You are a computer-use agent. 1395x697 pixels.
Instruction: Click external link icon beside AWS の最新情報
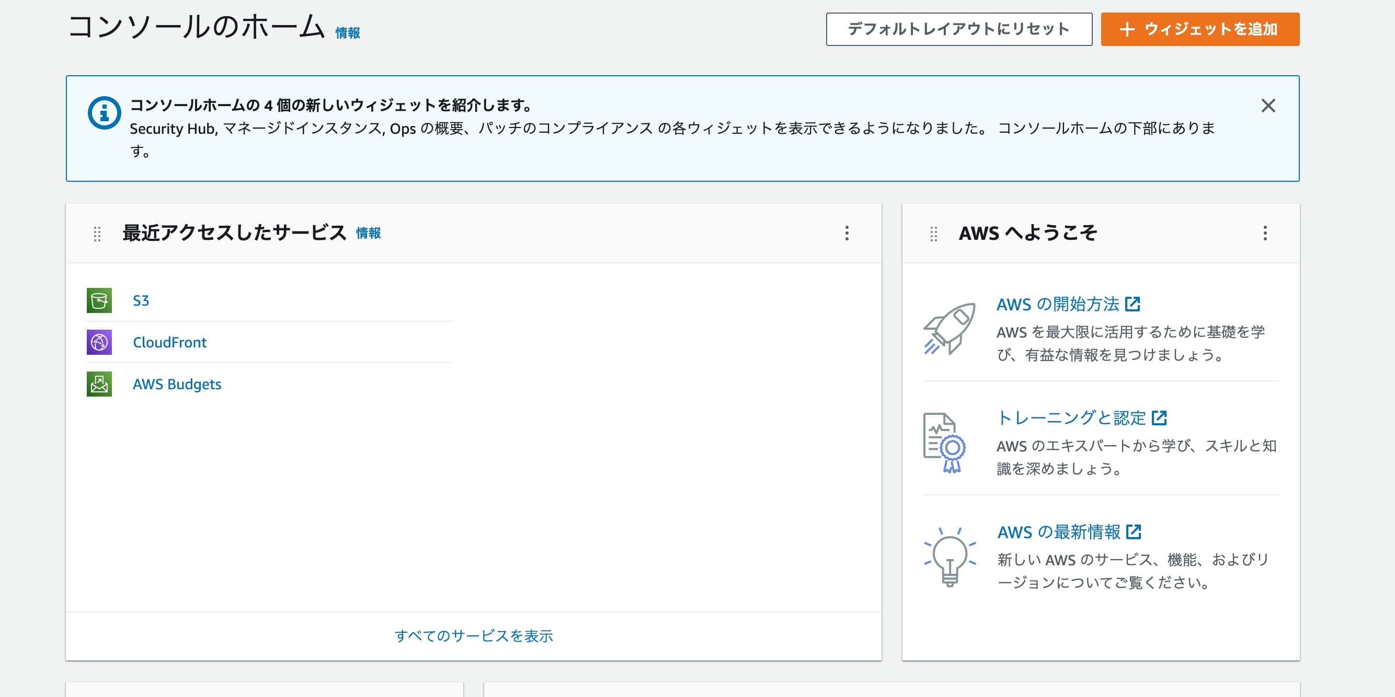tap(1134, 532)
